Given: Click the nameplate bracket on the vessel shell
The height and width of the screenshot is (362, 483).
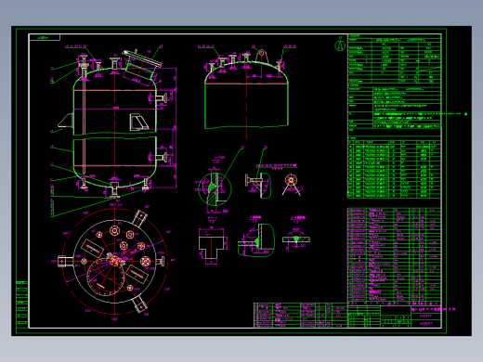Looking at the screenshot, I should [x=138, y=122].
